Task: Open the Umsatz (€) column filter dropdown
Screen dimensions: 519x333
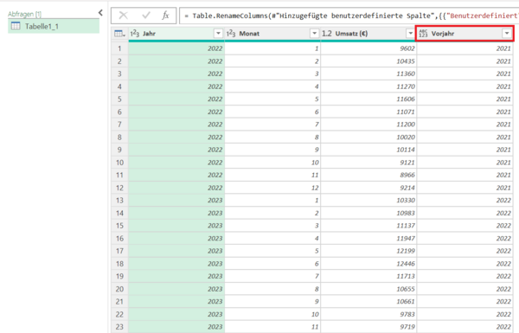Action: [x=410, y=34]
